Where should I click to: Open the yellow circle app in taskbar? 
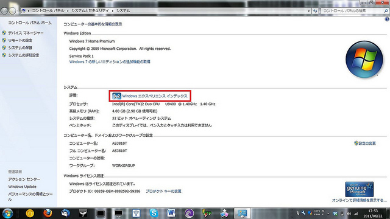coord(30,214)
